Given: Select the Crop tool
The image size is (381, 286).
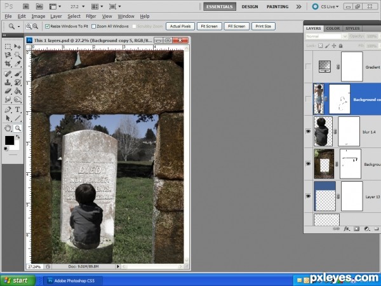Looking at the screenshot, I should click(8, 64).
